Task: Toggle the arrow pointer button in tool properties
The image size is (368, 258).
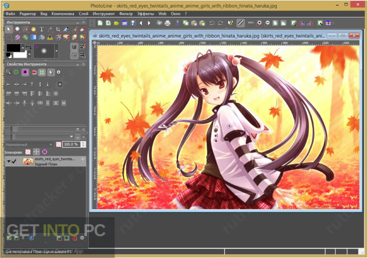Action: click(x=51, y=72)
